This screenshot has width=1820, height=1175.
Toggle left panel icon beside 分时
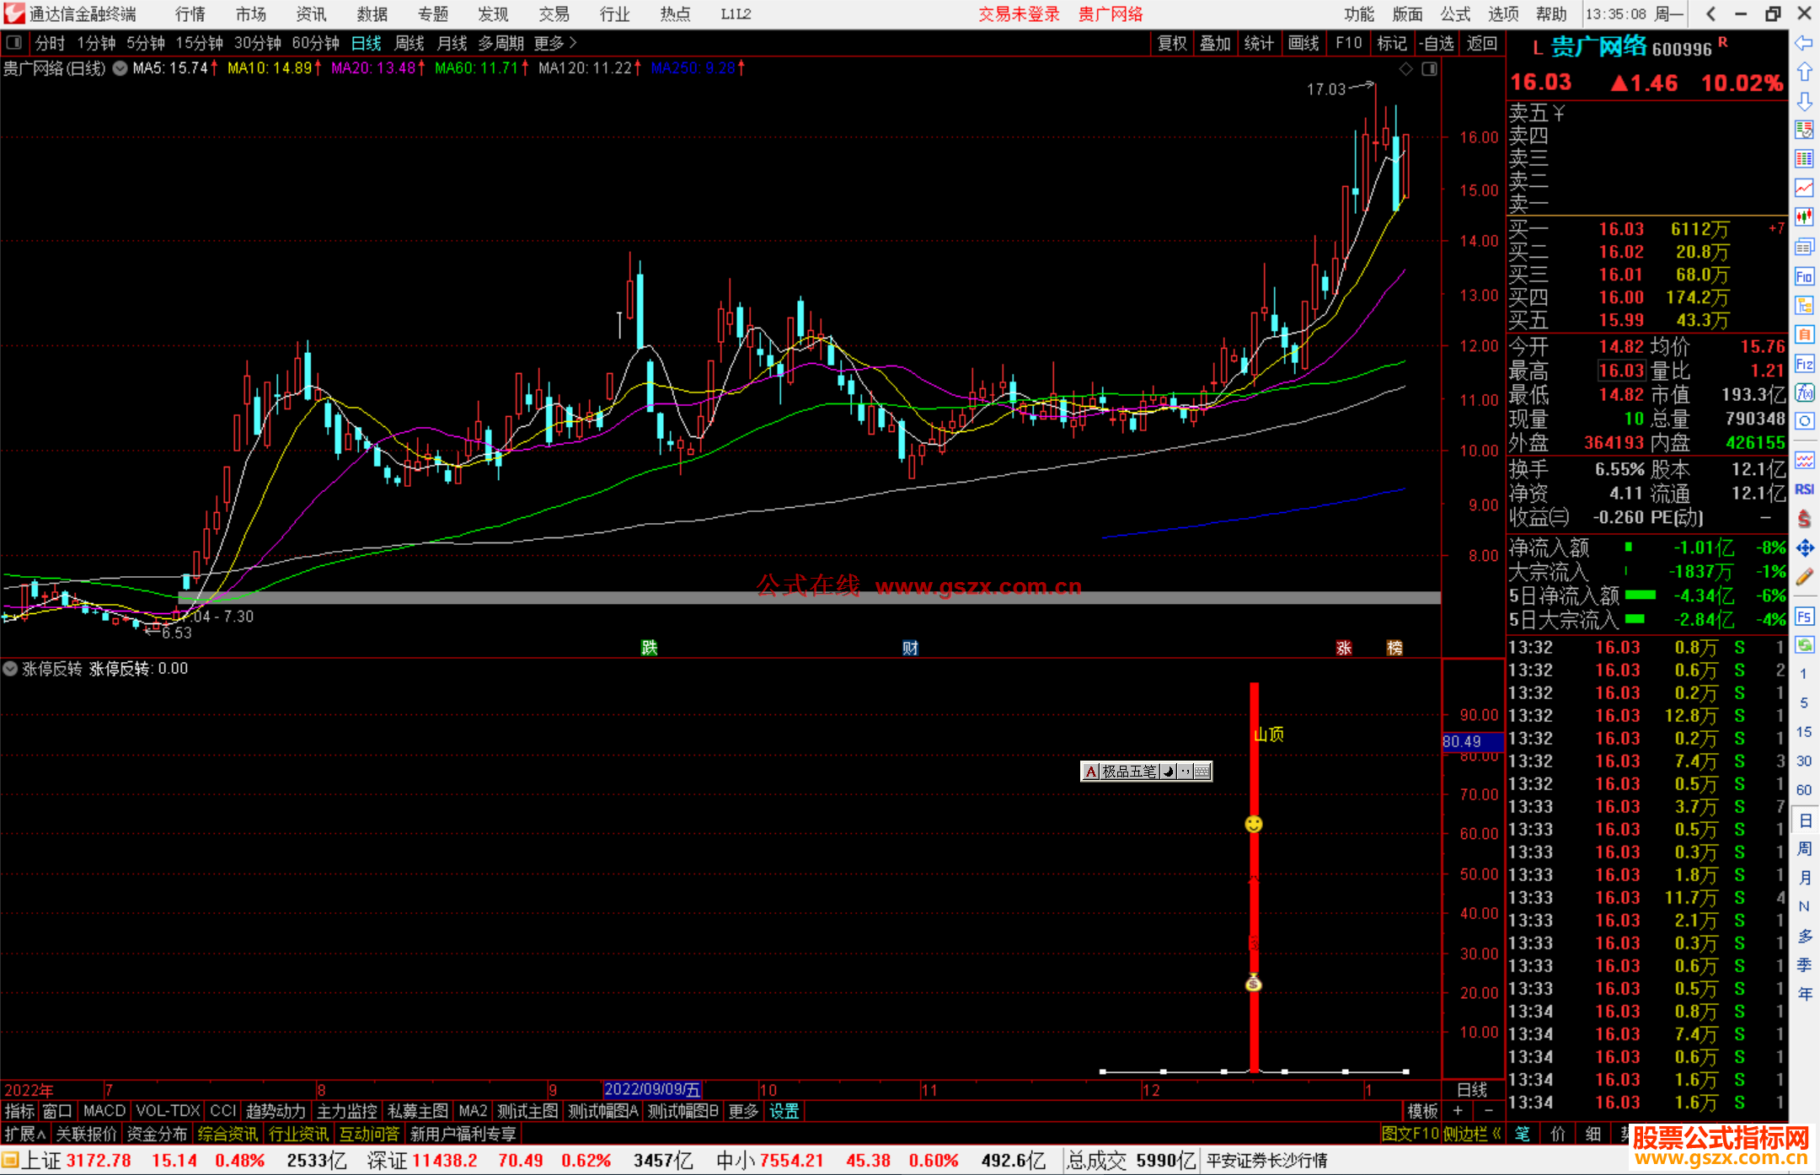(x=14, y=43)
